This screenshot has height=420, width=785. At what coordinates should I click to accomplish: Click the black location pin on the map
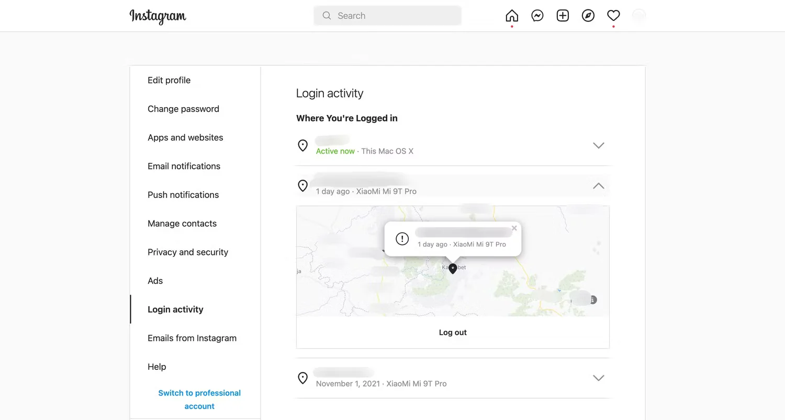coord(453,269)
